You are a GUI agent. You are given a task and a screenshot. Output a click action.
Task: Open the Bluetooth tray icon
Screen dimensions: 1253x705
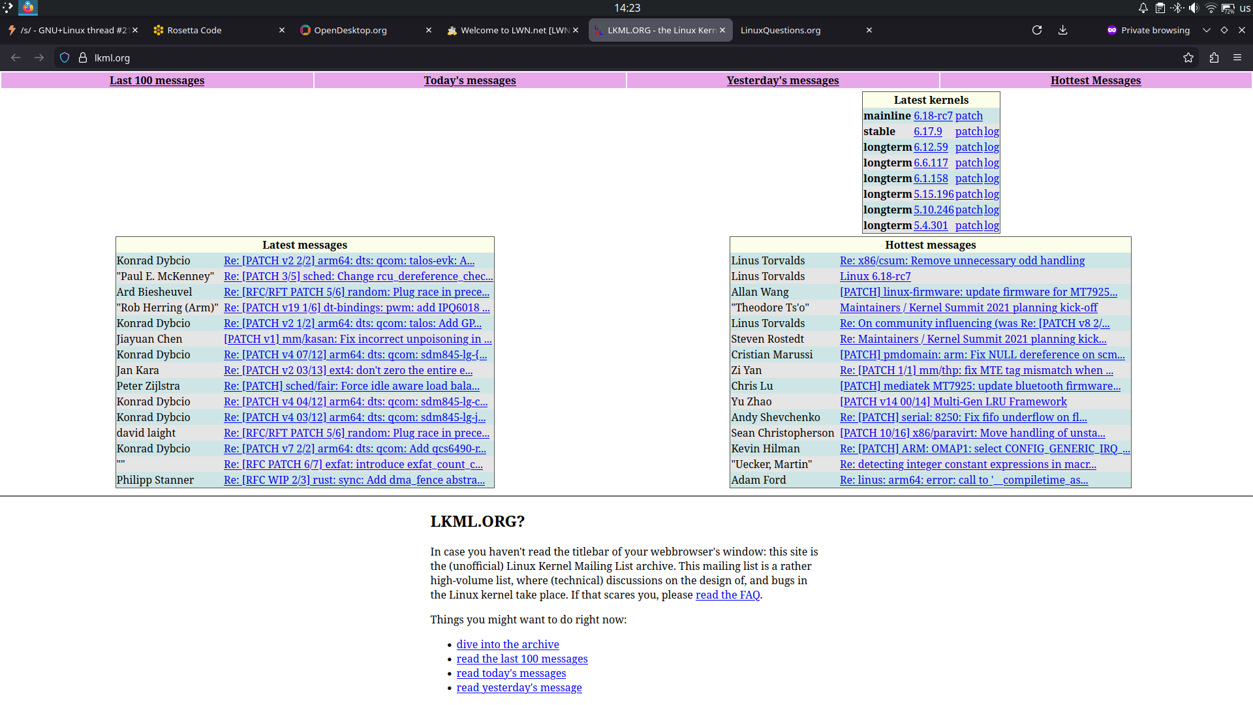tap(1177, 8)
